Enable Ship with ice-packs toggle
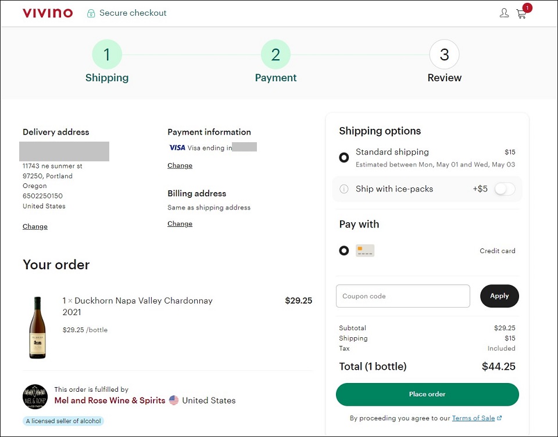 [x=505, y=189]
